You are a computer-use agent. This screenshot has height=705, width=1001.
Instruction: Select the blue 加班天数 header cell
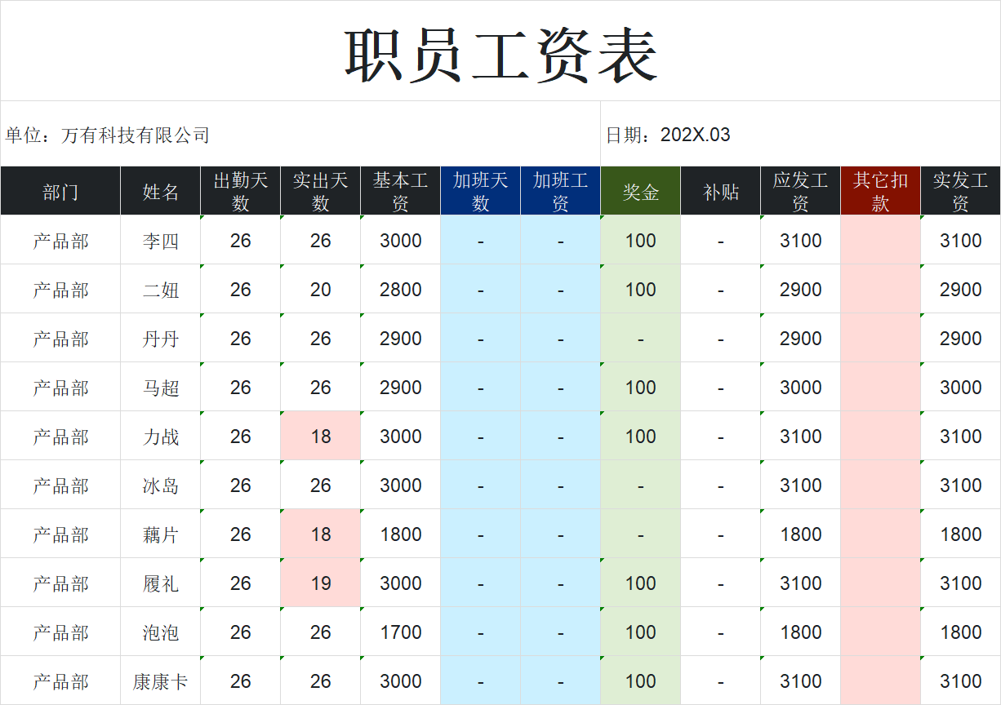coord(480,192)
